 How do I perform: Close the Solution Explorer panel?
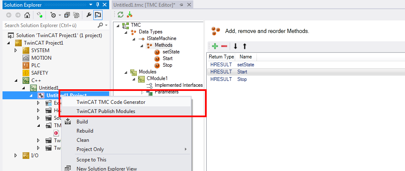105,5
